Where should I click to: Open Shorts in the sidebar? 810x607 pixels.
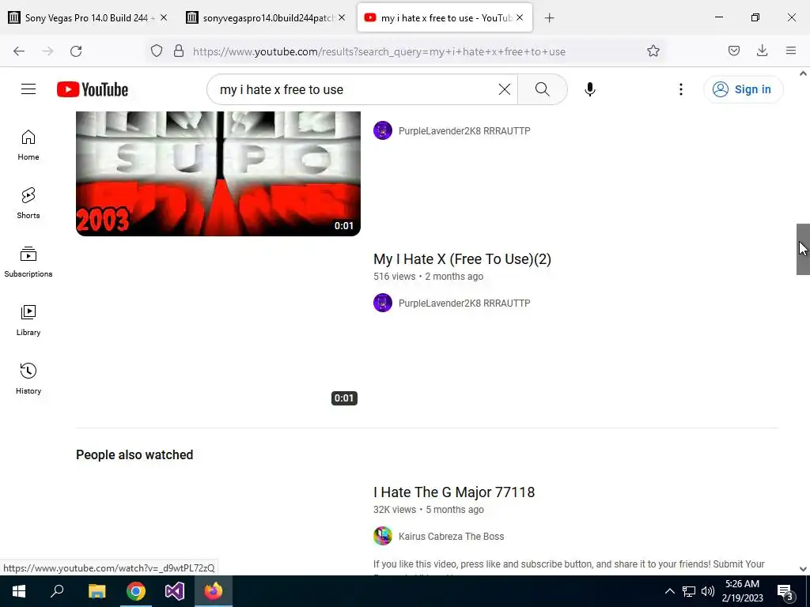tap(28, 203)
